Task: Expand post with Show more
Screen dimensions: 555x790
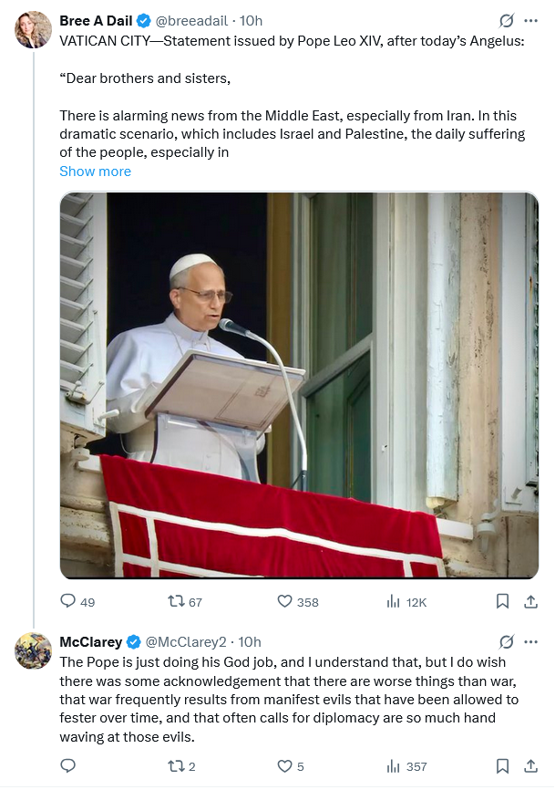Action: (95, 172)
